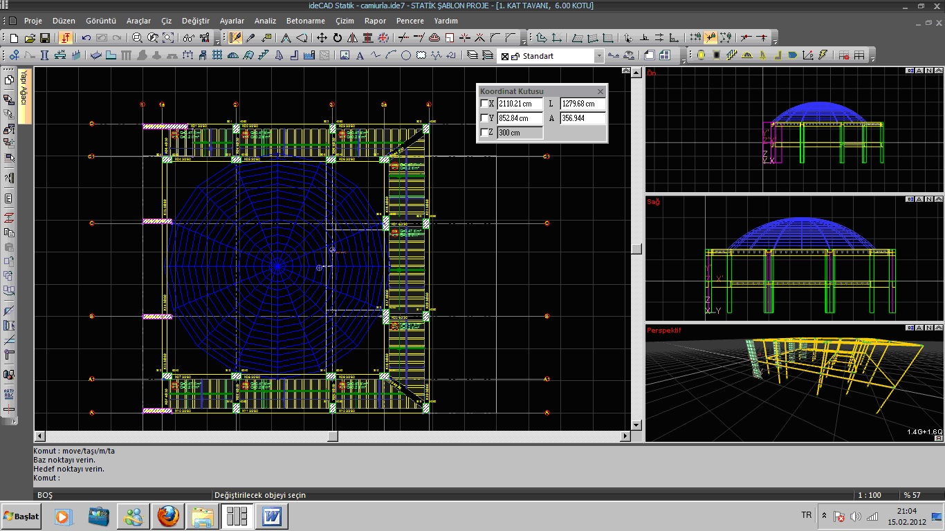Expand the first toolbar overflow arrow
Viewport: 945px width, 531px height.
point(217,41)
